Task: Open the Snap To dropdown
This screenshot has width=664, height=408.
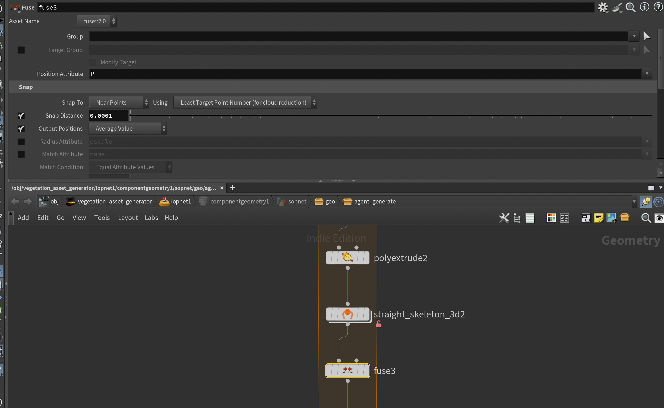Action: [119, 103]
